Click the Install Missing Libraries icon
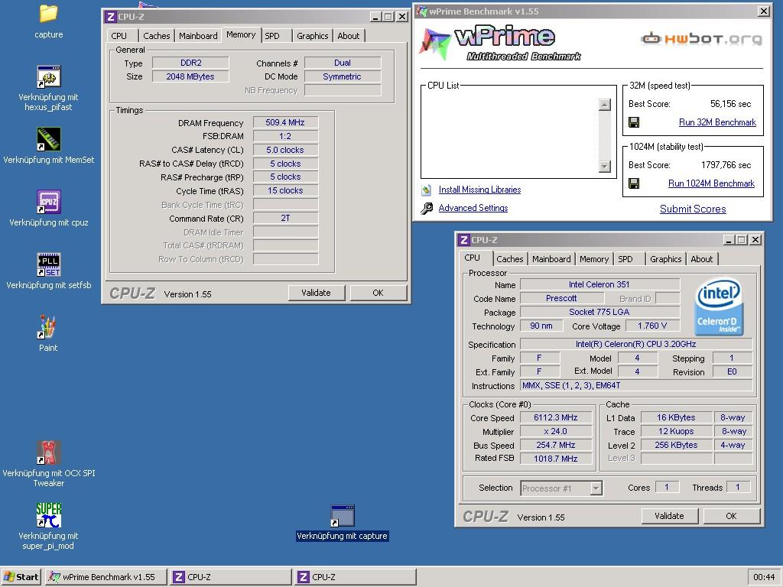The image size is (783, 587). (x=426, y=190)
